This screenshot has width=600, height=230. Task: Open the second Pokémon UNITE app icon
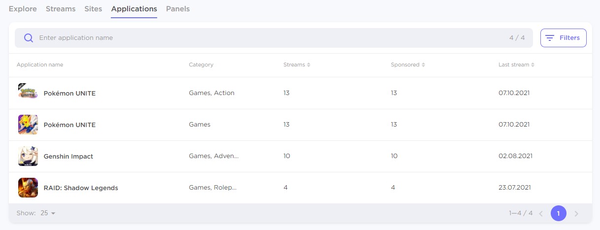(x=28, y=125)
